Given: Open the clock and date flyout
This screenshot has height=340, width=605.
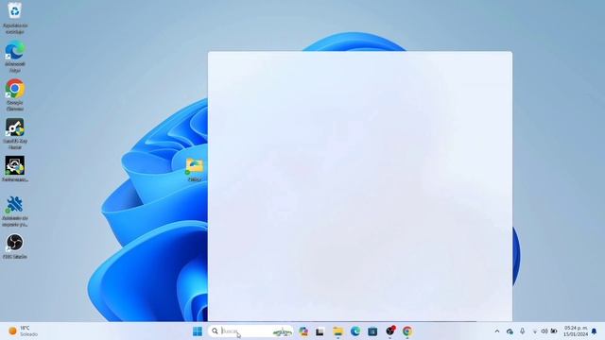Looking at the screenshot, I should coord(576,331).
